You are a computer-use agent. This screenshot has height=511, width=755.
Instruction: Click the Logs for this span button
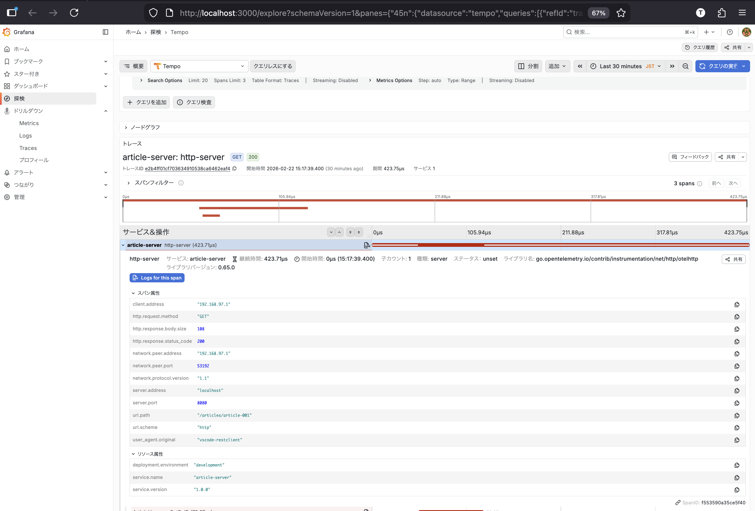pos(157,277)
